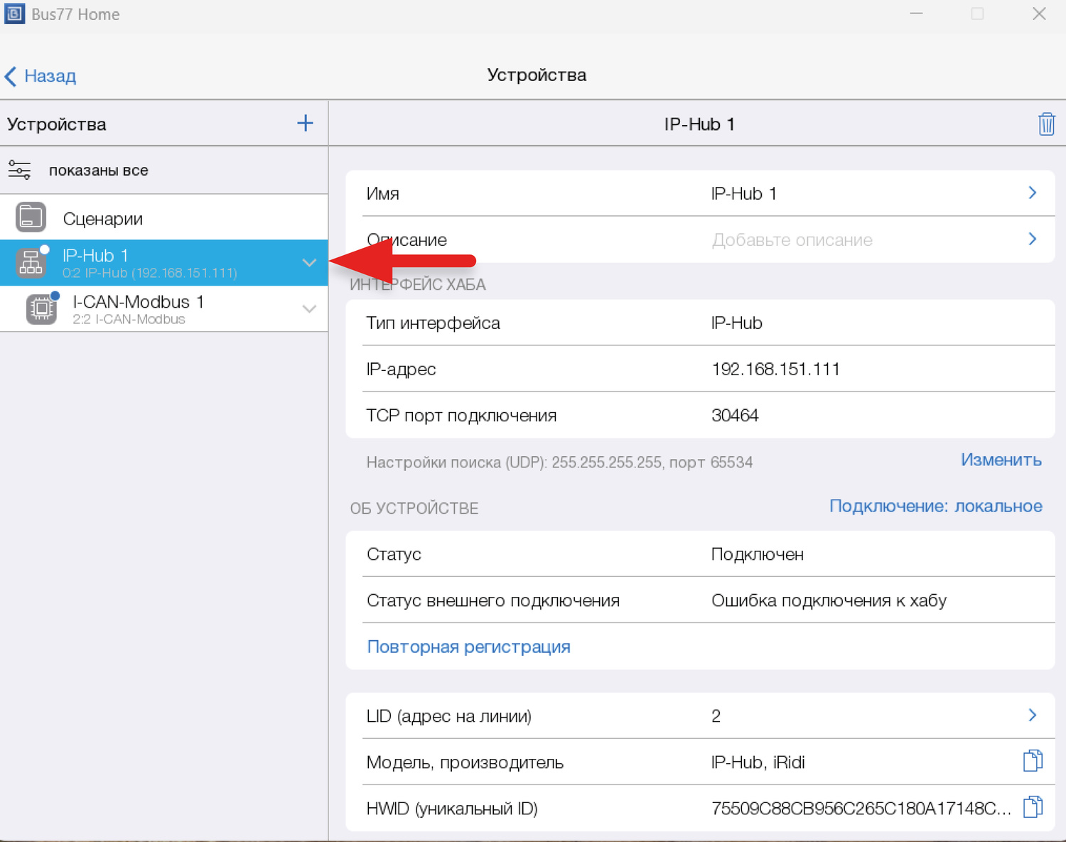This screenshot has height=842, width=1066.
Task: Click Изменить to edit search settings
Action: [1001, 460]
